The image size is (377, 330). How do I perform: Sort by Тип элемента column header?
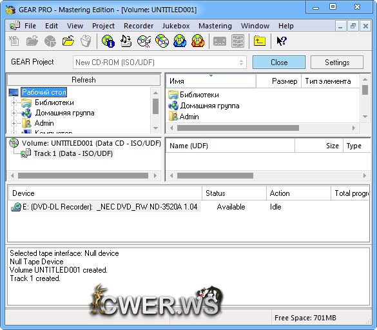tap(331, 81)
